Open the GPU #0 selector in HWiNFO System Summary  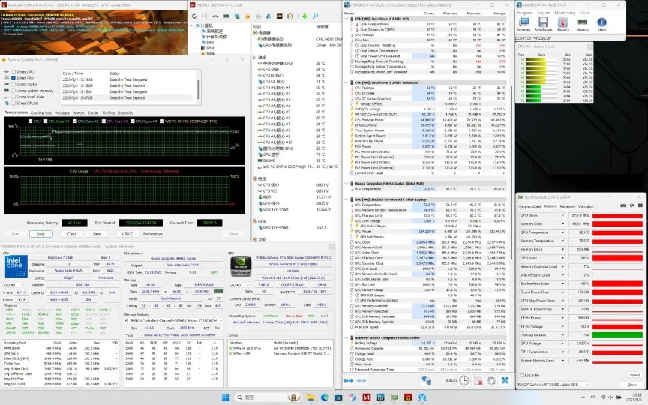(x=239, y=285)
